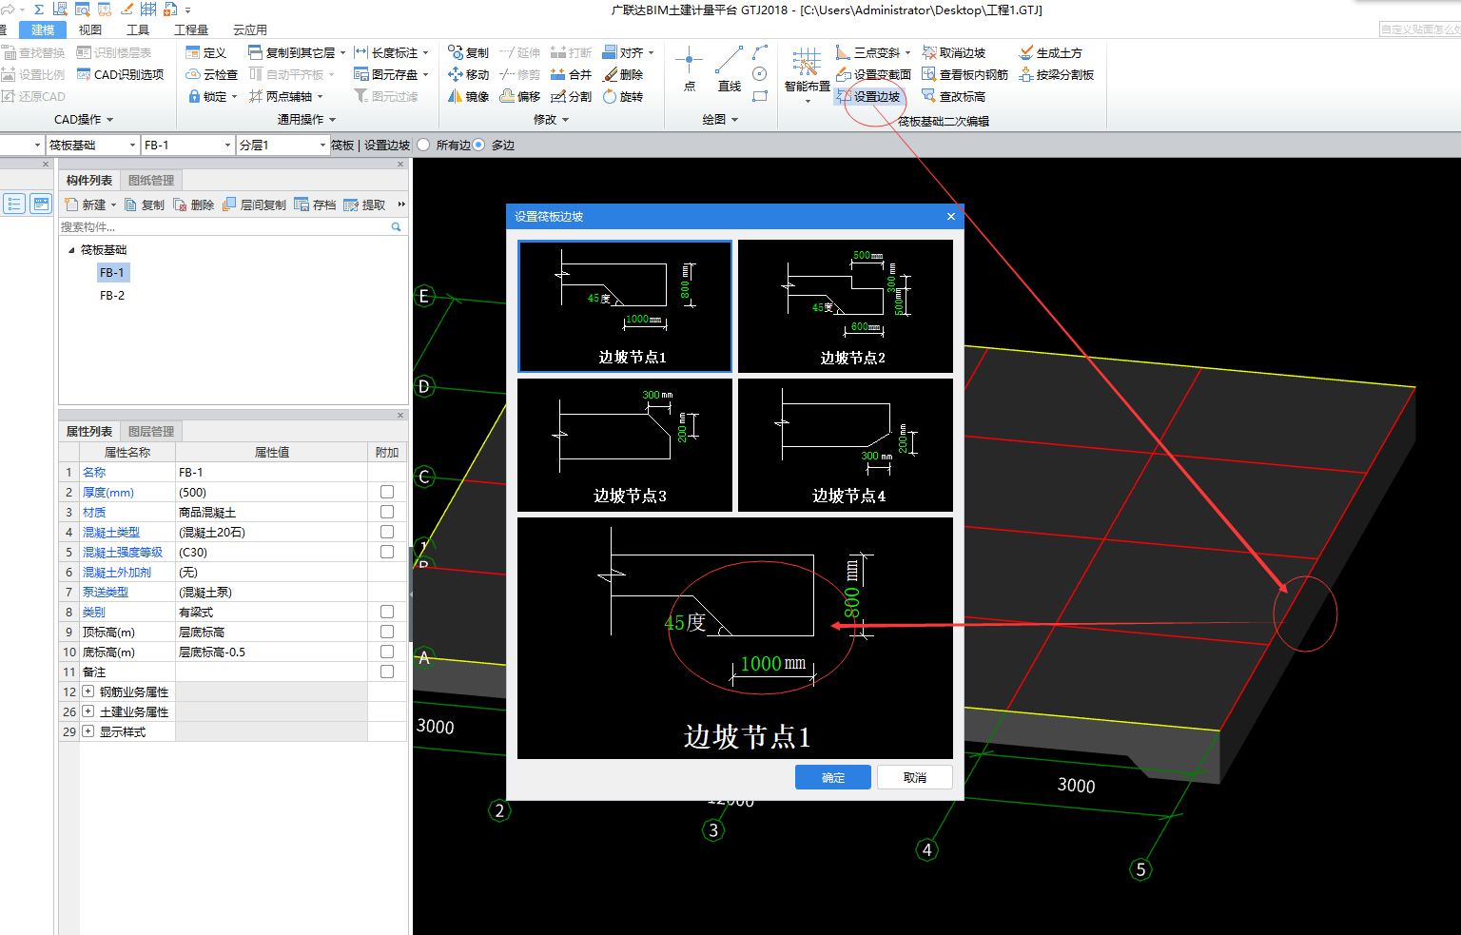Switch to the 云应用 ribbon tab

click(x=250, y=29)
